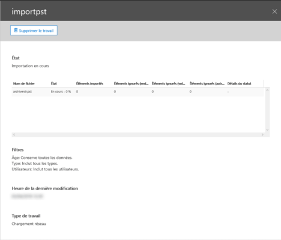This screenshot has height=240, width=281.
Task: Click the Éléments ignorés (vol... column header
Action: tap(168, 83)
